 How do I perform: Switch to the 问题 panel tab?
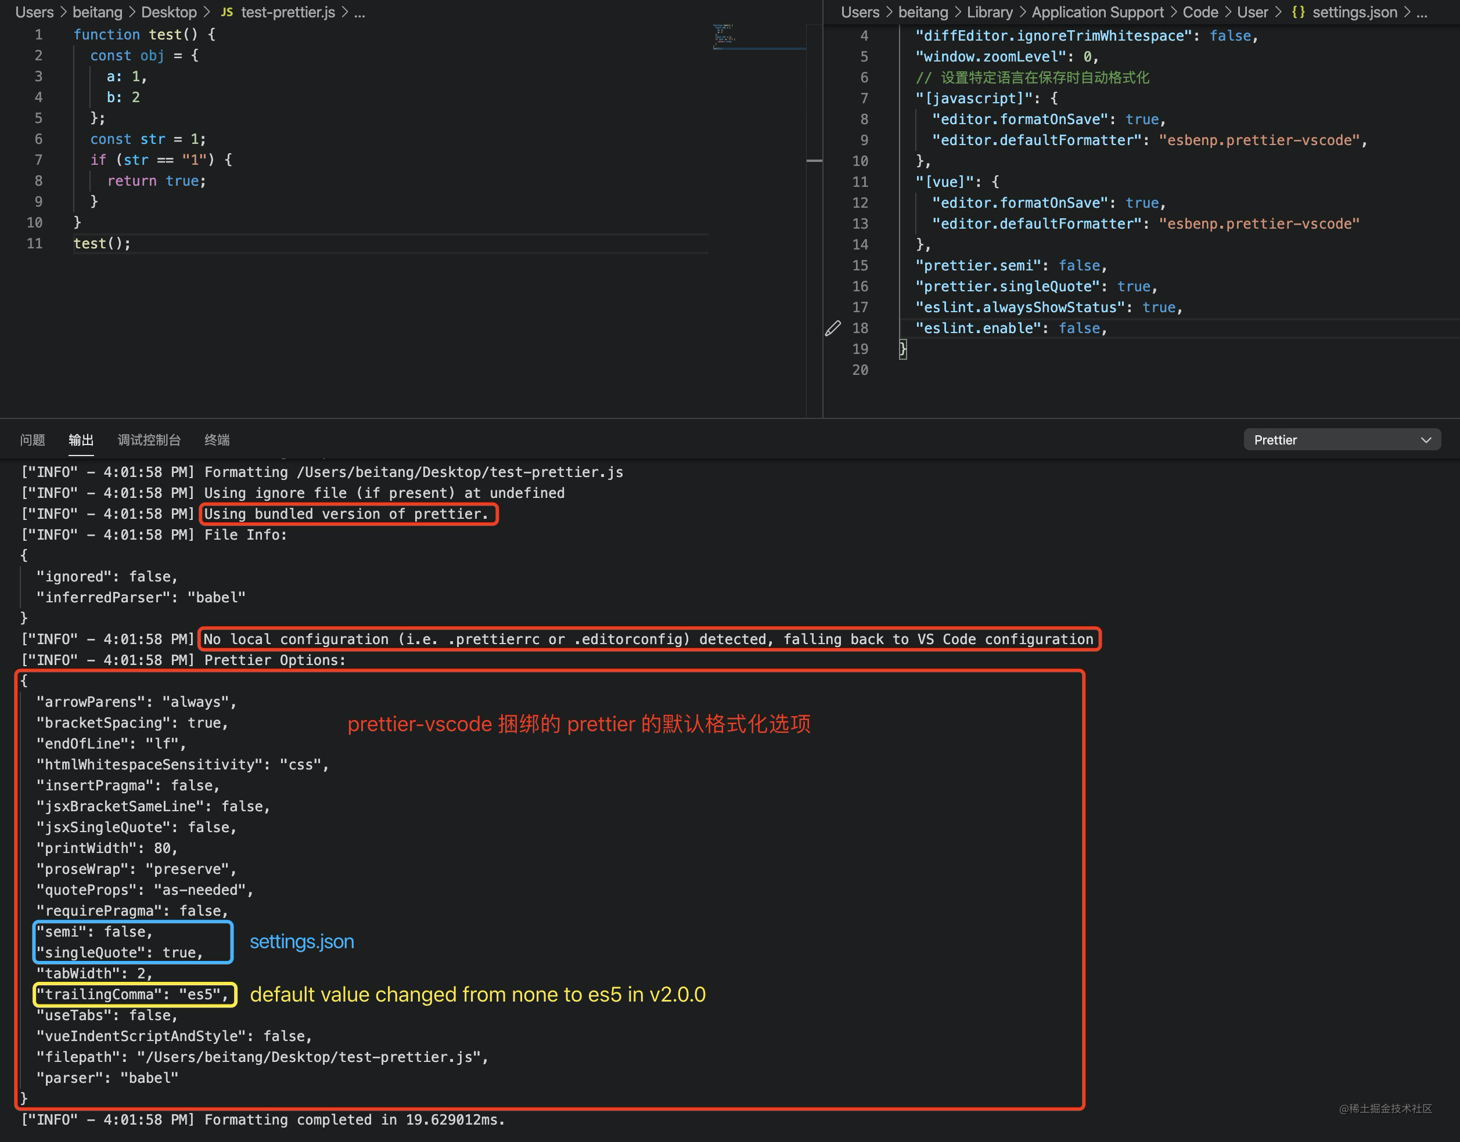[32, 439]
